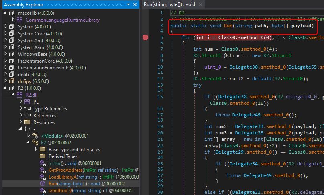Click the namespace braces icon
This screenshot has width=324, height=195.
(x=27, y=129)
